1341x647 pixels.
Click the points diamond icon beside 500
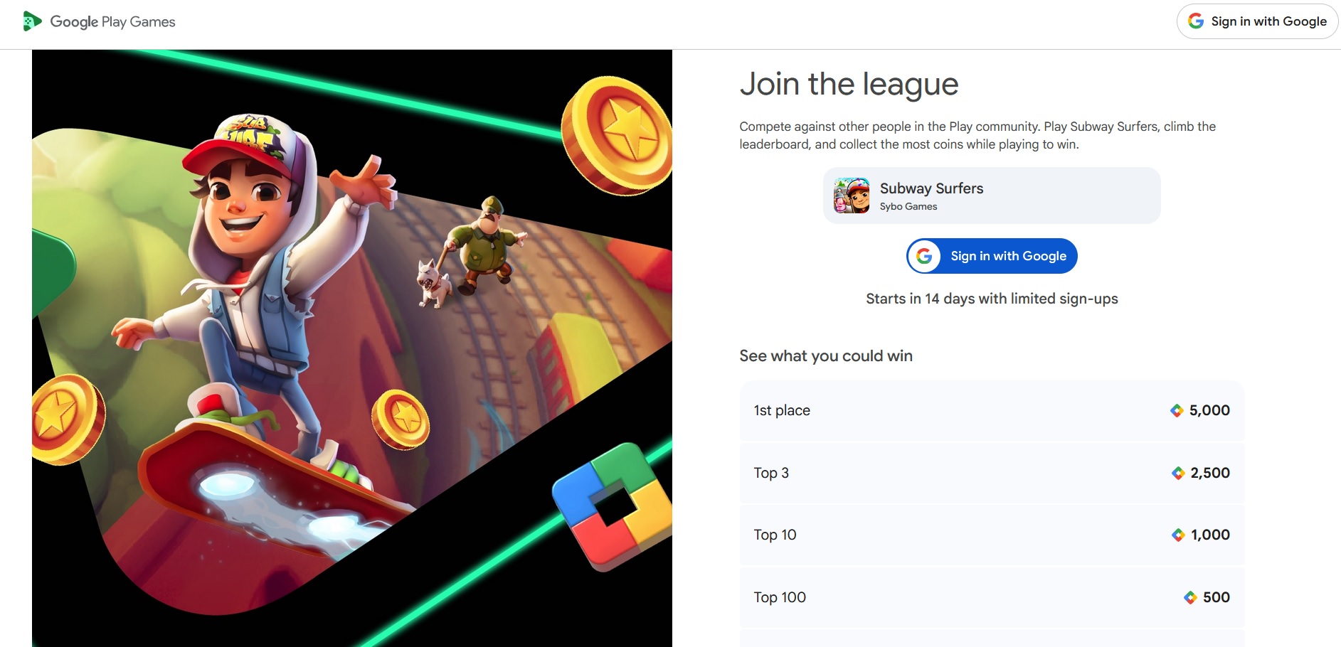1190,597
